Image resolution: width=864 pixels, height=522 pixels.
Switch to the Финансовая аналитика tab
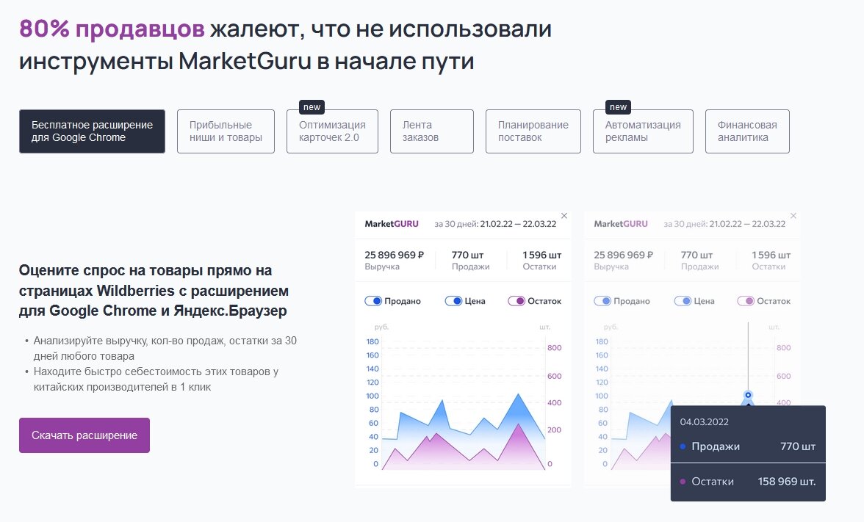pos(747,131)
